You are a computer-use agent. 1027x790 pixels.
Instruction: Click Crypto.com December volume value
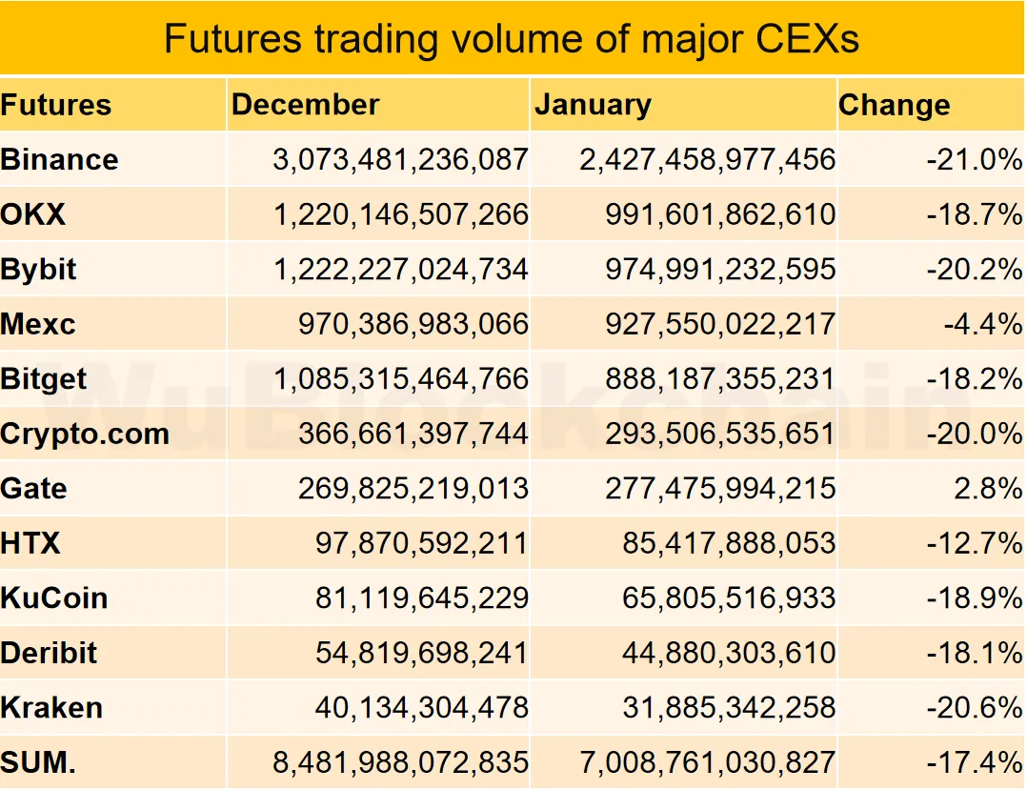point(413,434)
